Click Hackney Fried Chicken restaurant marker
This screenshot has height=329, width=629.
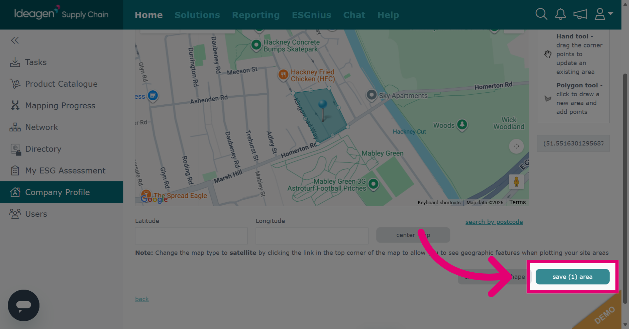283,75
